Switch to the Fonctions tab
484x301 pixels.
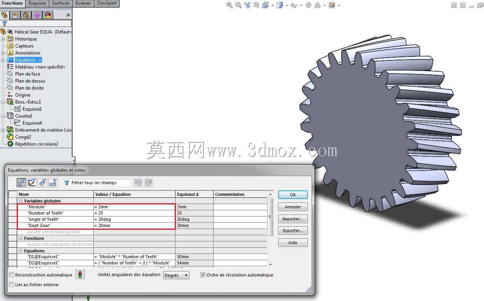[12, 3]
